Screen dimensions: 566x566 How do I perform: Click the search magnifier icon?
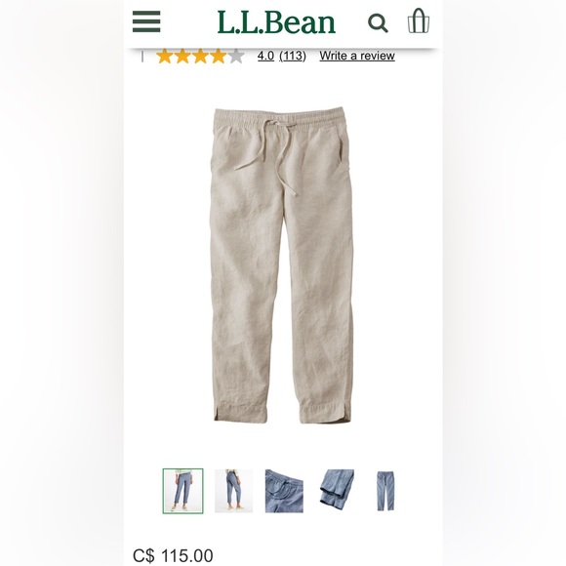click(x=378, y=23)
